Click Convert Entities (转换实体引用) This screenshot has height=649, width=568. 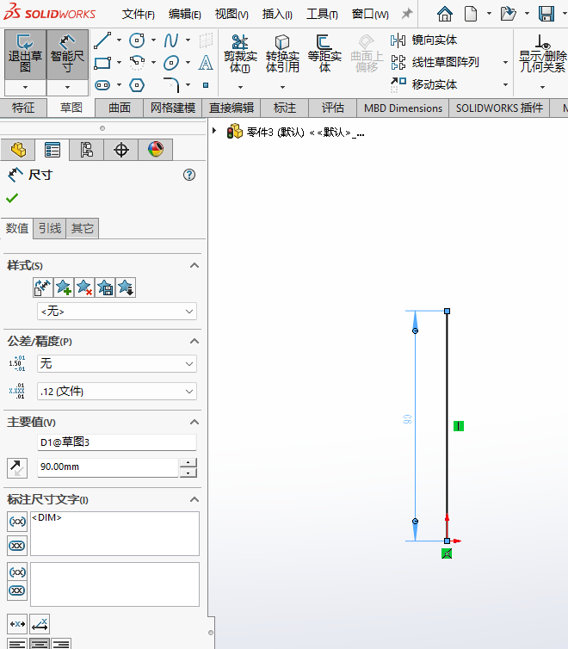click(282, 54)
